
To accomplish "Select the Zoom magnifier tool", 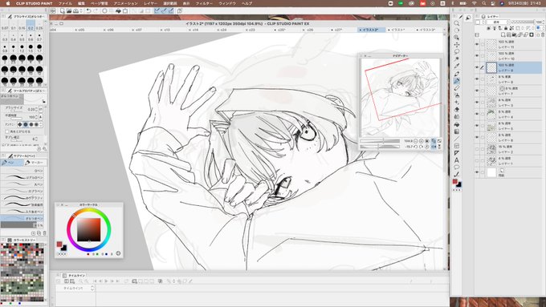I will (x=457, y=23).
